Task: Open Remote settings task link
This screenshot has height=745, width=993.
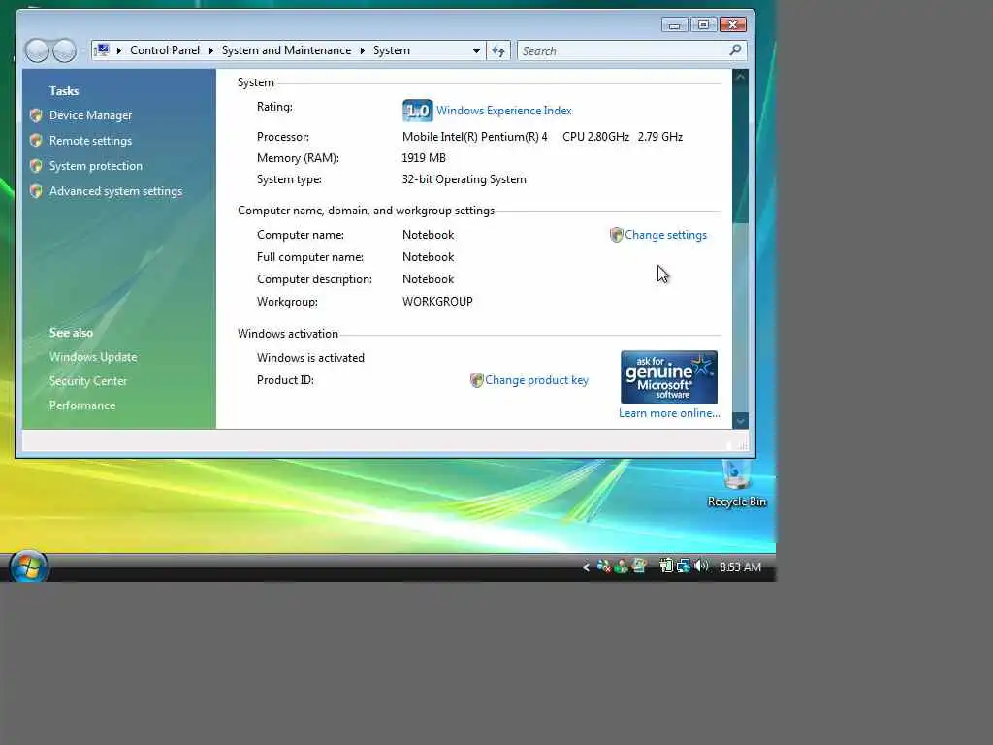Action: point(90,141)
